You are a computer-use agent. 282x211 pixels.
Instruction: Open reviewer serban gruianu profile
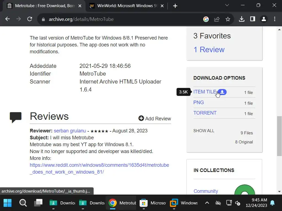coord(70,131)
